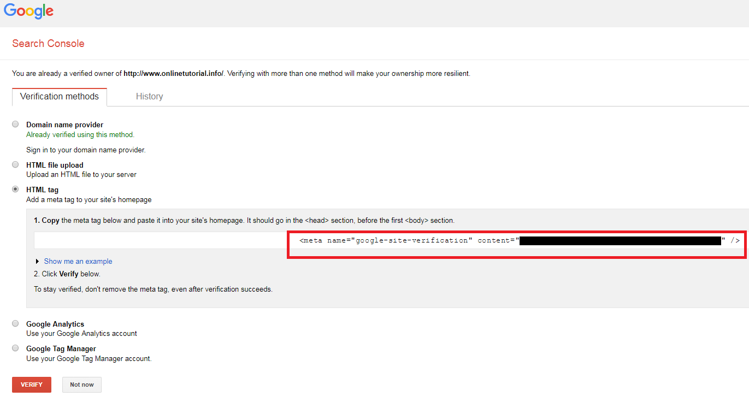
Task: Click the HTML file upload label
Action: (55, 165)
